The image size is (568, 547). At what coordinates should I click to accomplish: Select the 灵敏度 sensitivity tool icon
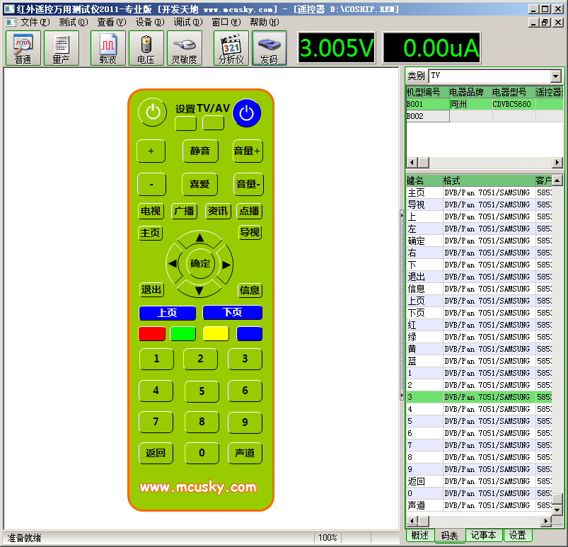pyautogui.click(x=185, y=48)
